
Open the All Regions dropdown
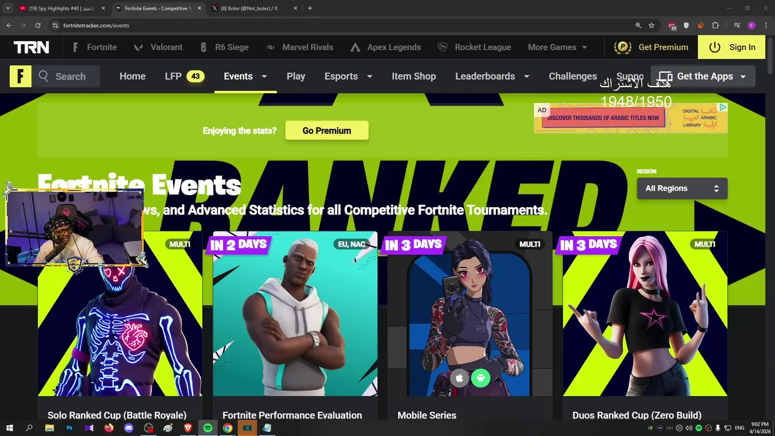[682, 188]
